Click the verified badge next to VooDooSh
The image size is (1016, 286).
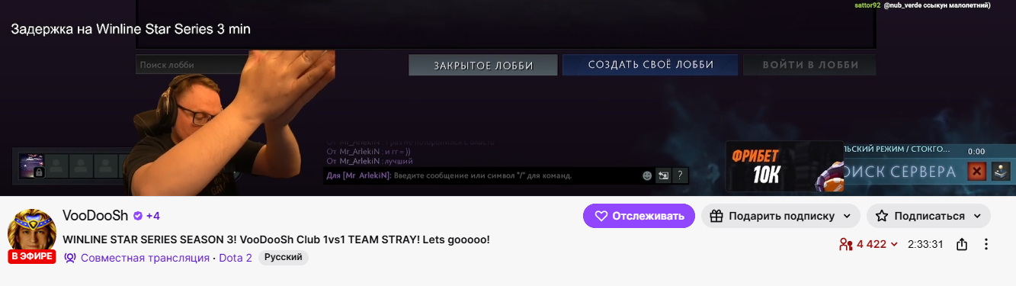[138, 216]
